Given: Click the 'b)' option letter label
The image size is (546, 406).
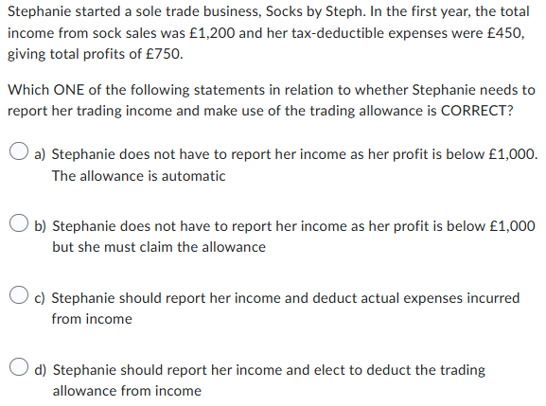Looking at the screenshot, I should 40,226.
